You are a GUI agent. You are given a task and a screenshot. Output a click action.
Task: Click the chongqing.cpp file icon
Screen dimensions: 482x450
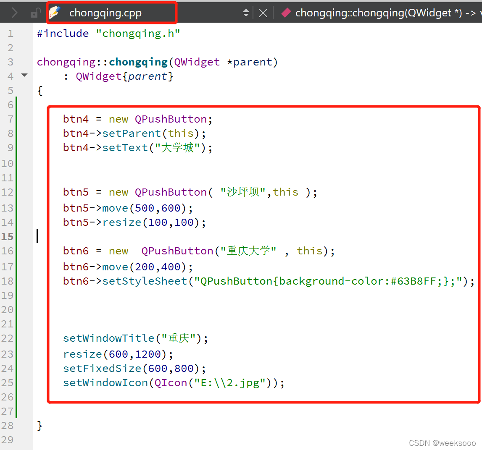(x=55, y=13)
